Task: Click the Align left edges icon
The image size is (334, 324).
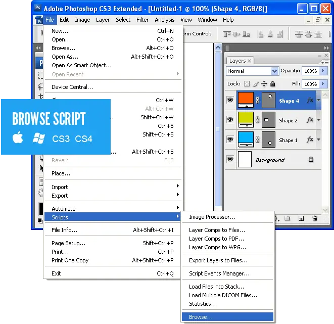Action: (260, 34)
